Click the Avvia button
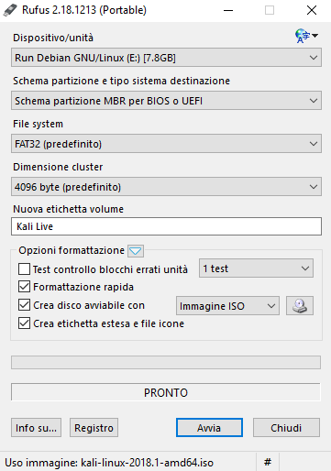 [209, 428]
